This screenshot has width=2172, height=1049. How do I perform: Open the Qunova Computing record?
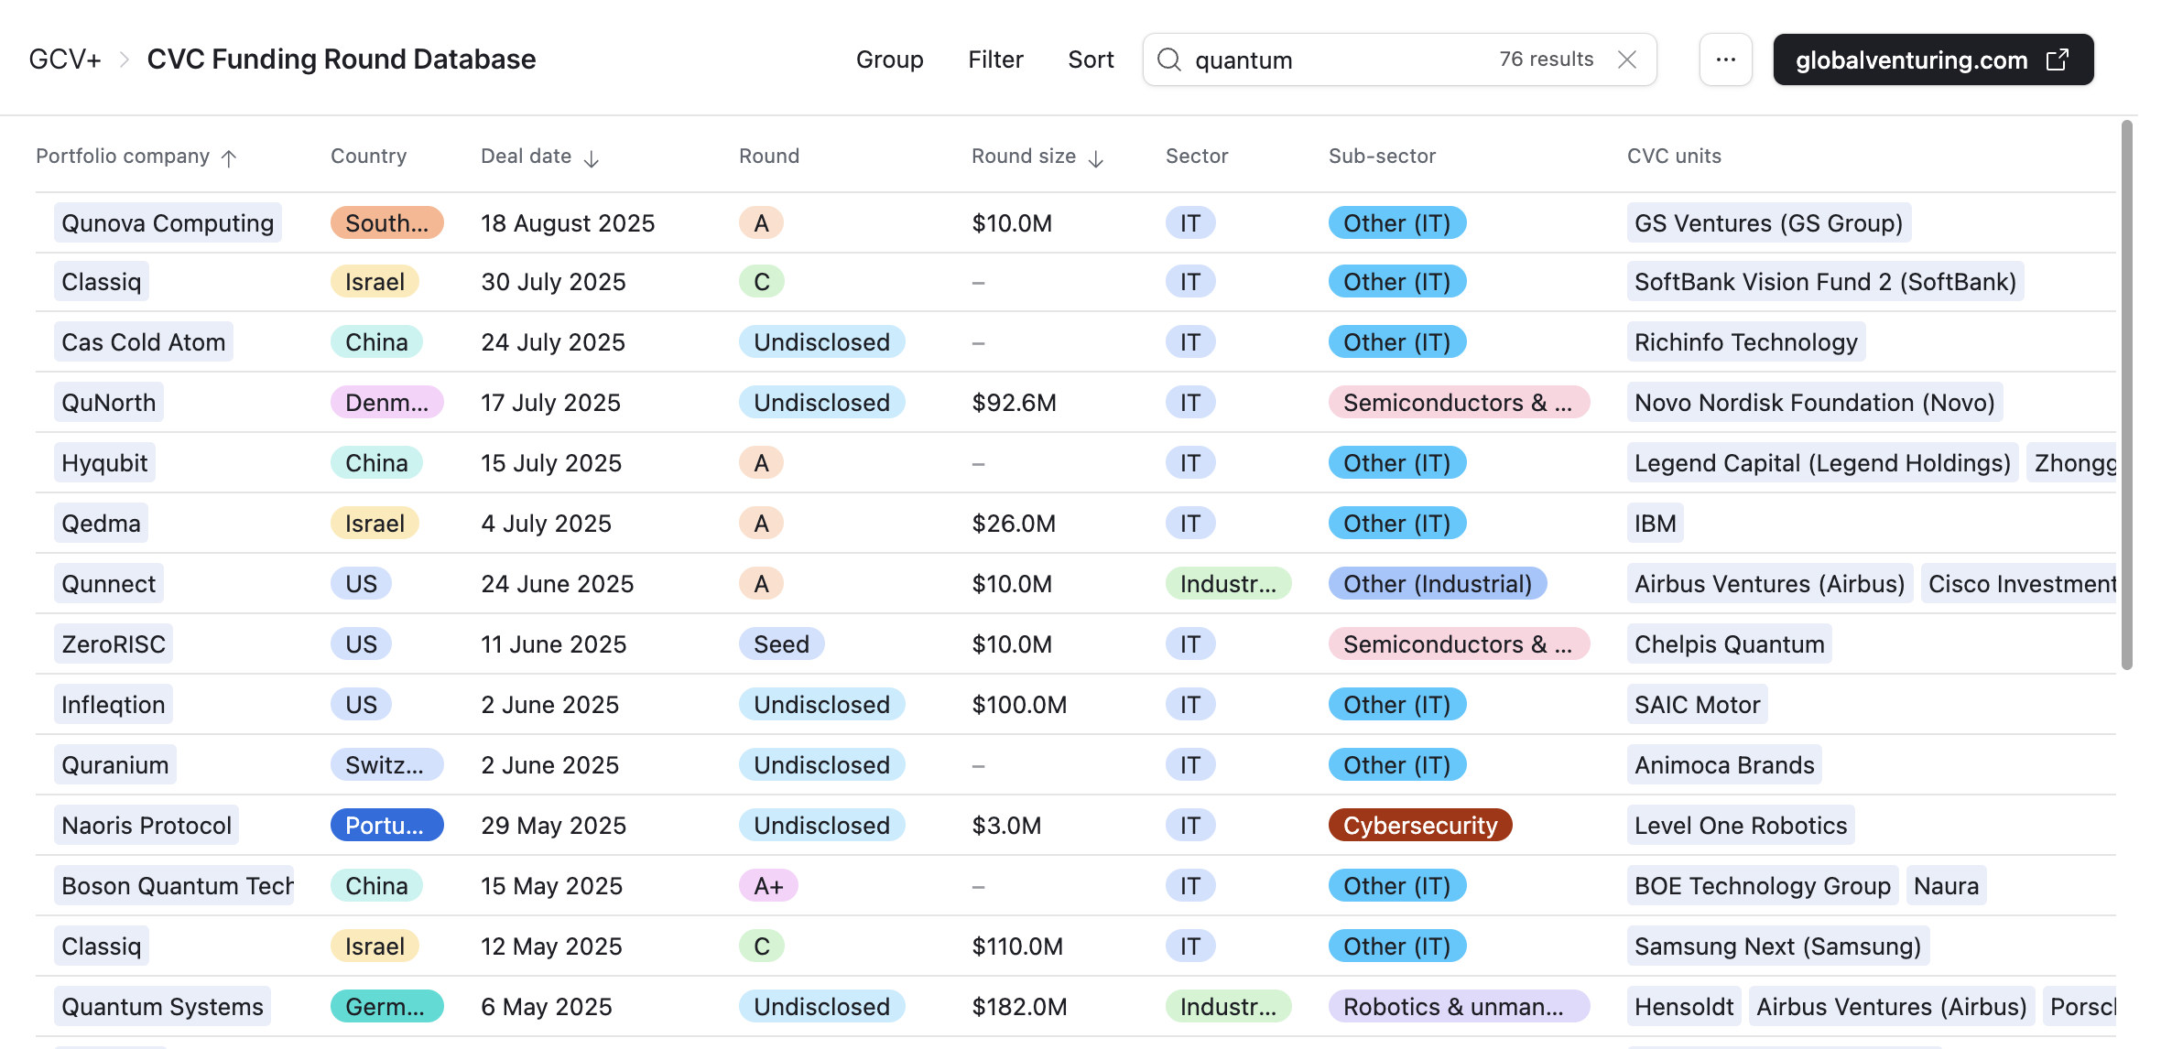click(168, 222)
